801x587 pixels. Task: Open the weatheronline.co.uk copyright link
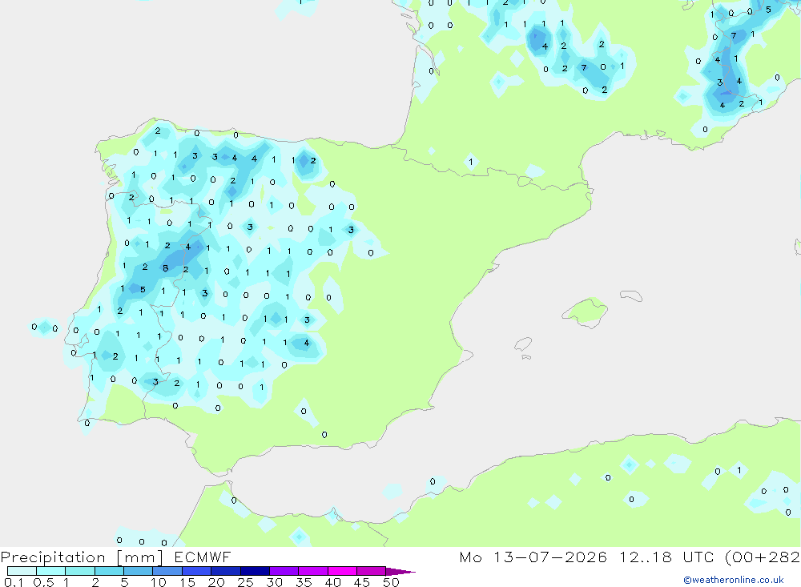[733, 580]
